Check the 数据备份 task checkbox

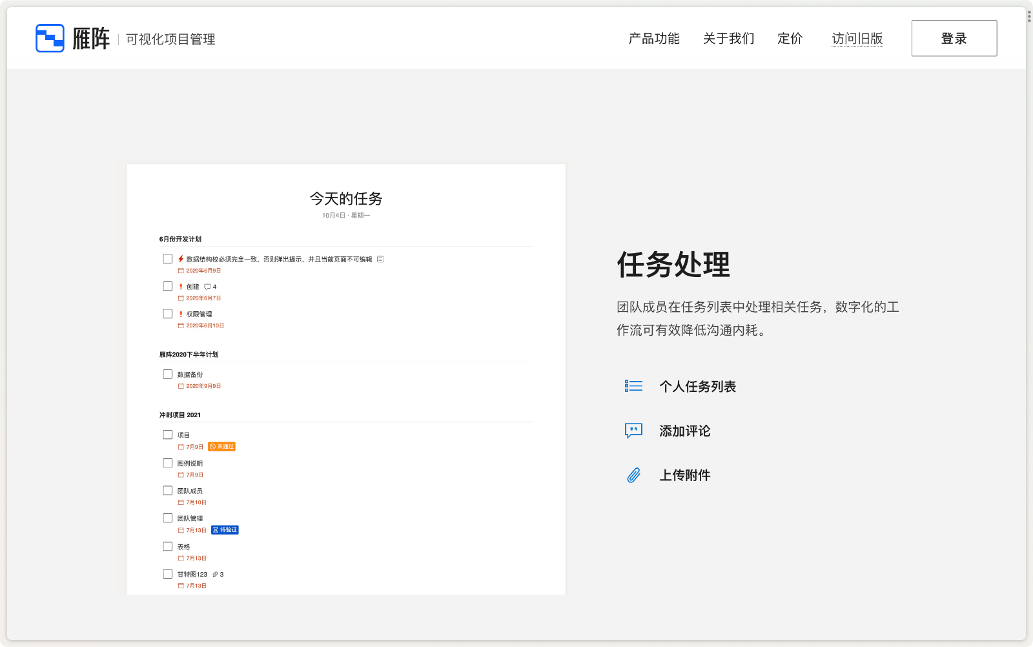pos(168,373)
